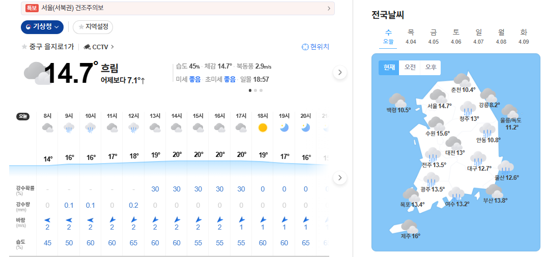
Task: Select the 토 4.06 day tab
Action: (x=456, y=37)
